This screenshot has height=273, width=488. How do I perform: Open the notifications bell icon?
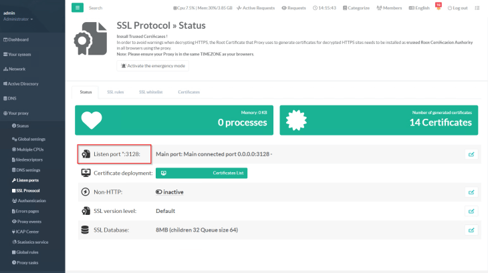[x=439, y=7]
